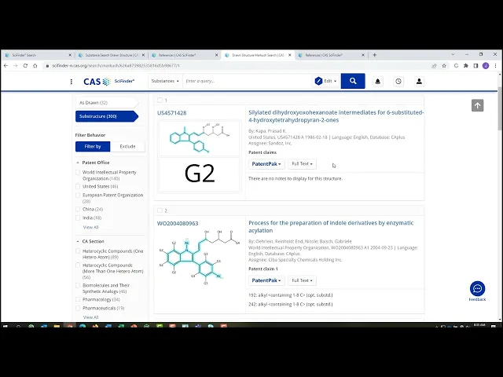The image size is (503, 377).
Task: Open PatentPak dropdown for US4571428
Action: pyautogui.click(x=266, y=164)
